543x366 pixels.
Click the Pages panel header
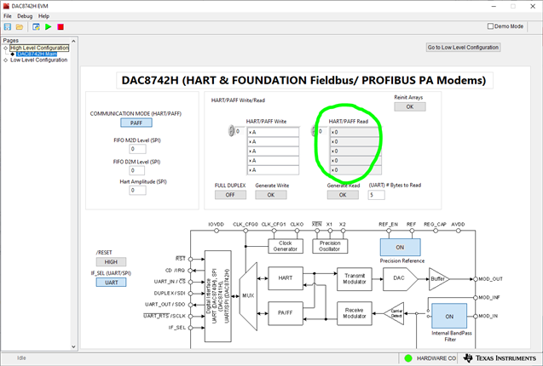tap(11, 41)
